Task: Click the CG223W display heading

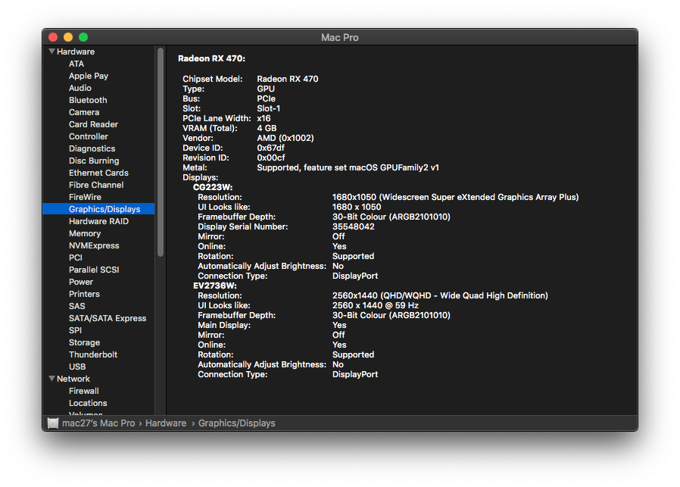Action: [213, 187]
